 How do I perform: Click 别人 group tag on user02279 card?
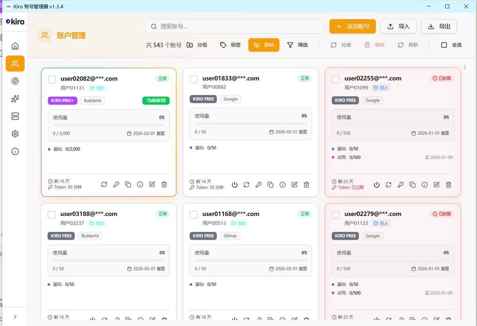click(x=381, y=223)
